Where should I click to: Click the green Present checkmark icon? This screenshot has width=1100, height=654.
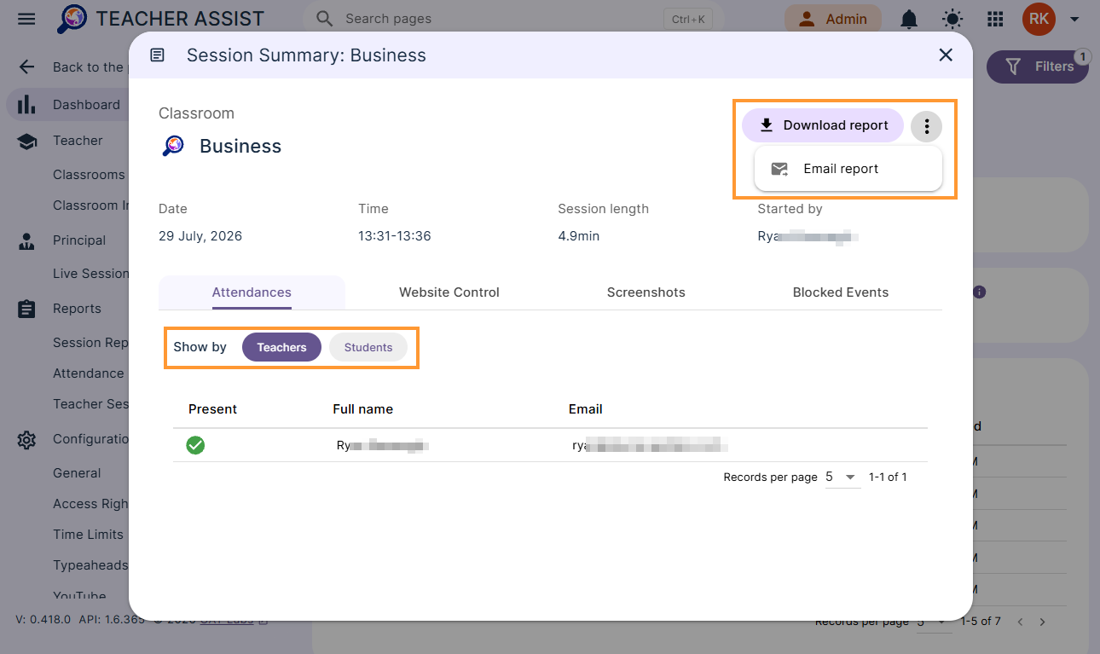click(195, 445)
